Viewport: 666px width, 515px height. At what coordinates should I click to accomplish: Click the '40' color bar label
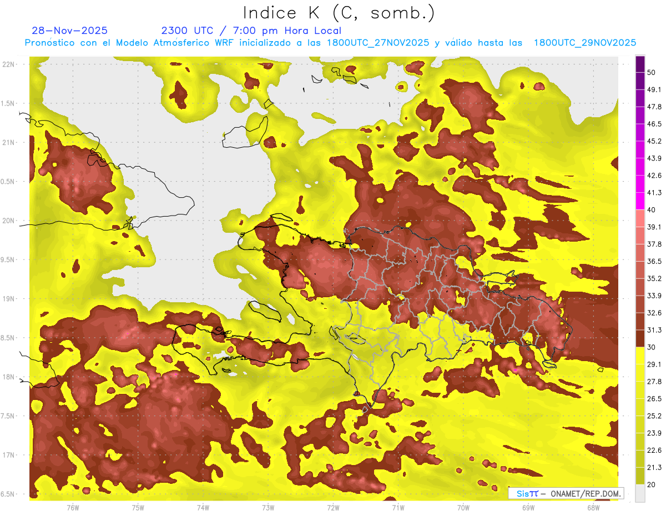pos(652,210)
